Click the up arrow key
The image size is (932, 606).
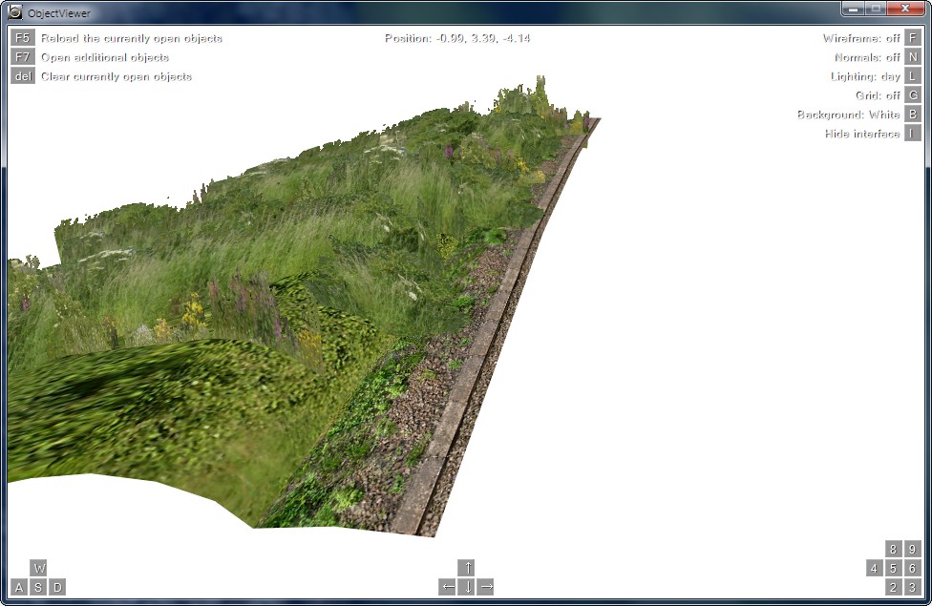pos(466,568)
